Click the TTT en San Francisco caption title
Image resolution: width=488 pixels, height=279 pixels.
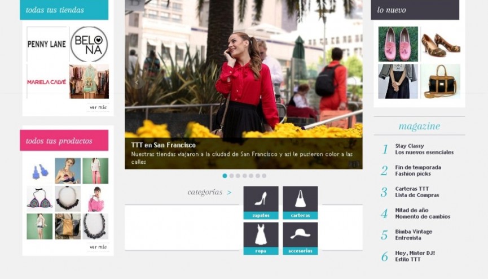164,145
